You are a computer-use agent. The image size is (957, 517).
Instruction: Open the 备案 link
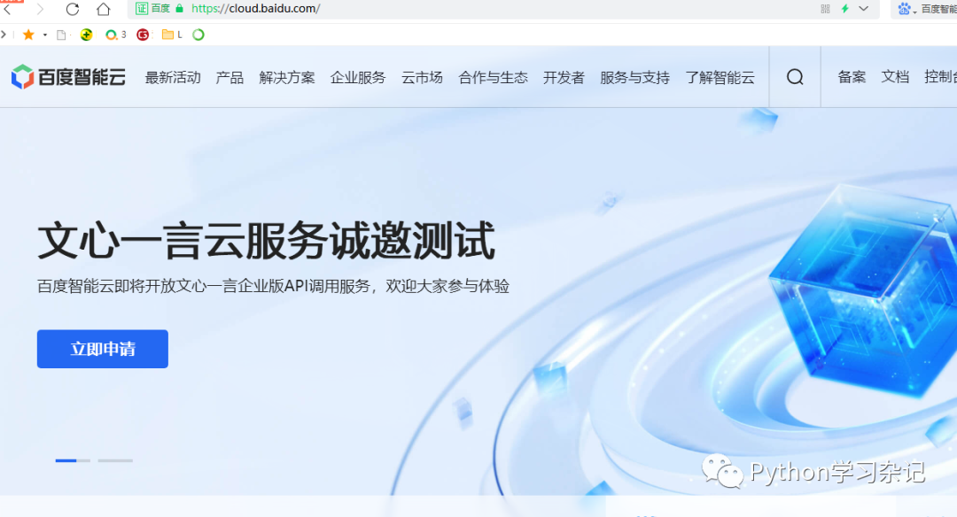click(852, 77)
